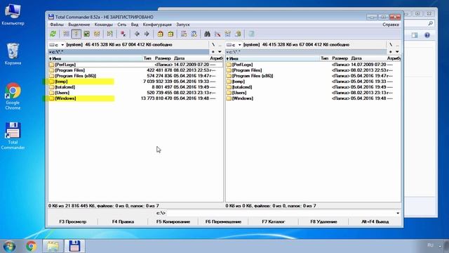Screen dimensions: 449x253
Task: Open the Справка menu
Action: pos(391,25)
